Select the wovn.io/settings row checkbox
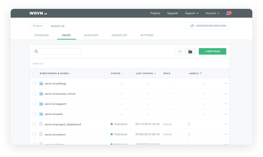This screenshot has width=263, height=157. coord(34,83)
